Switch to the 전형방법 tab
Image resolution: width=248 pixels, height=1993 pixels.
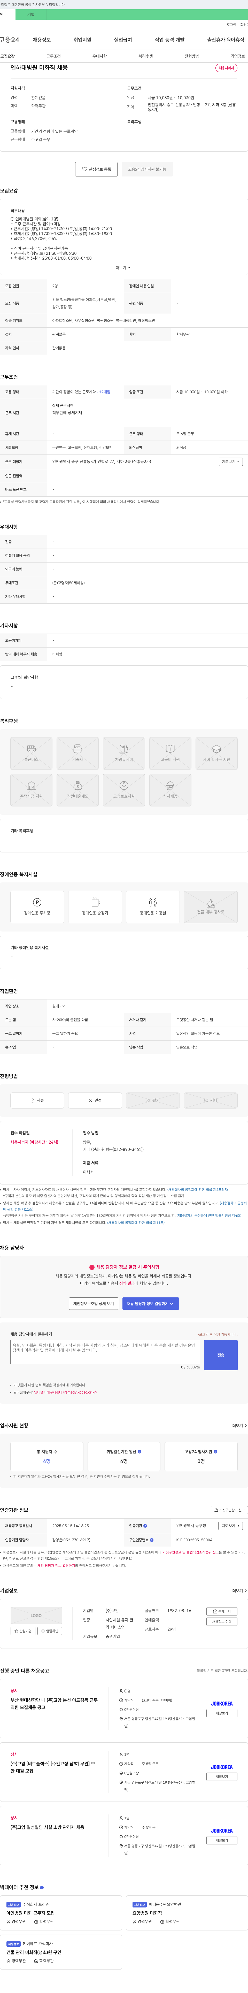click(192, 56)
